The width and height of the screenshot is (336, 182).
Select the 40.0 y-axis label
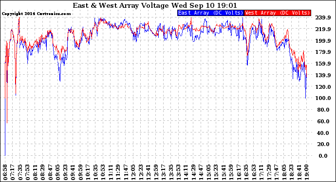point(323,132)
